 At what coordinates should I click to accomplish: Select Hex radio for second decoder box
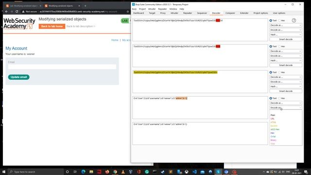(x=279, y=47)
